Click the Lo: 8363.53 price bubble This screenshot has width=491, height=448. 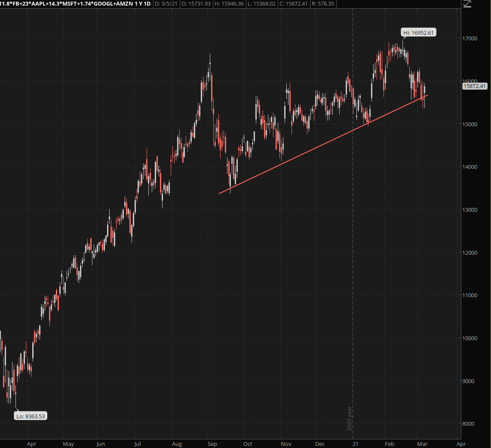click(30, 416)
